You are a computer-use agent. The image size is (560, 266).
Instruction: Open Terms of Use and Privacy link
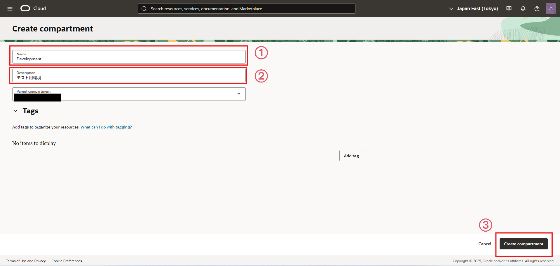pyautogui.click(x=26, y=261)
